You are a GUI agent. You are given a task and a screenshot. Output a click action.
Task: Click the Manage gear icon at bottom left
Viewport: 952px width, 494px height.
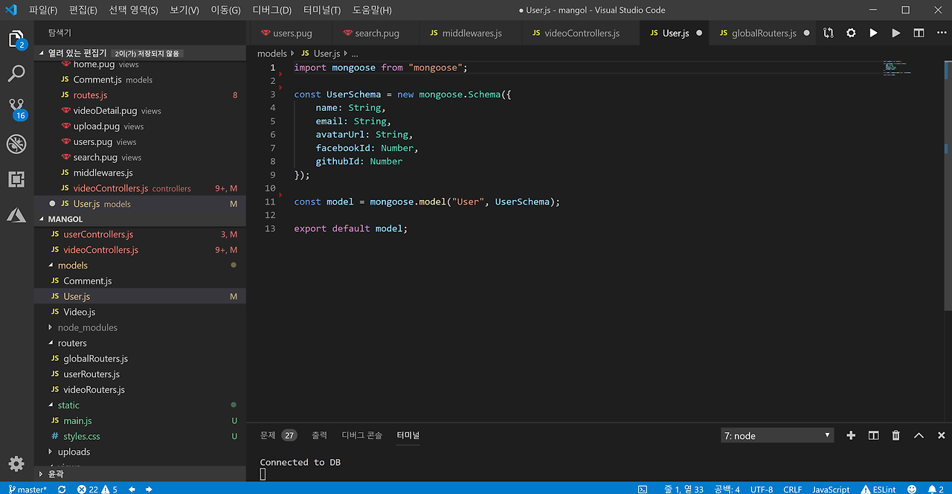(x=16, y=463)
